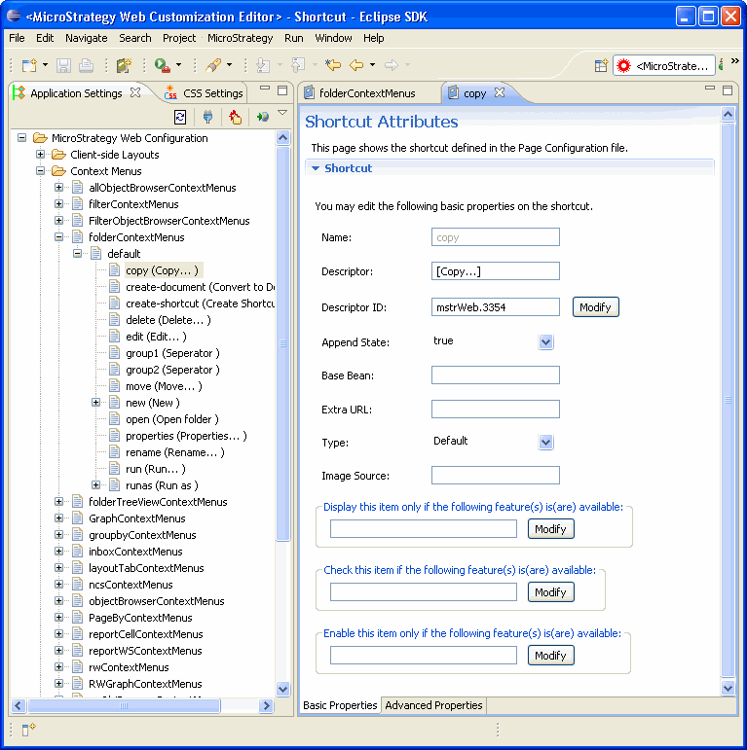The height and width of the screenshot is (750, 747).
Task: Click the Descriptor input field
Action: pos(495,271)
